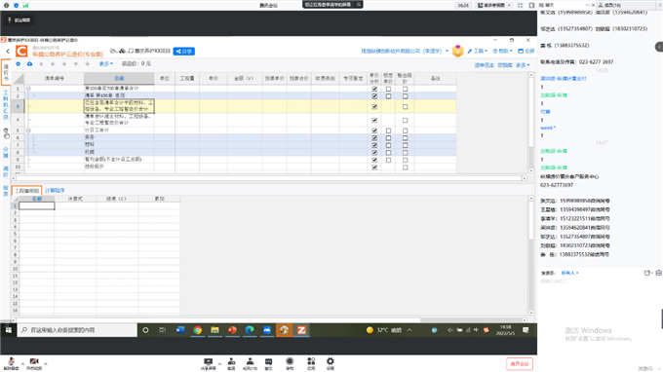Click the upper table vertical scrollbar
Viewport: 663px width, 372px height.
531,123
